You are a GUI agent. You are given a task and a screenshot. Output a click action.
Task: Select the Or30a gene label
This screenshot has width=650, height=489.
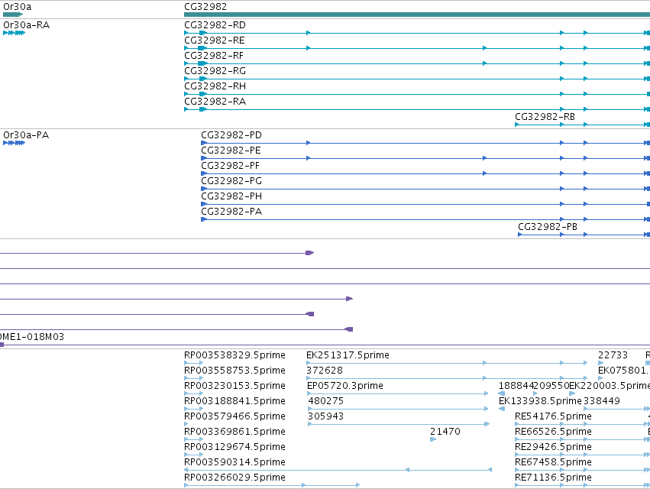[x=17, y=7]
